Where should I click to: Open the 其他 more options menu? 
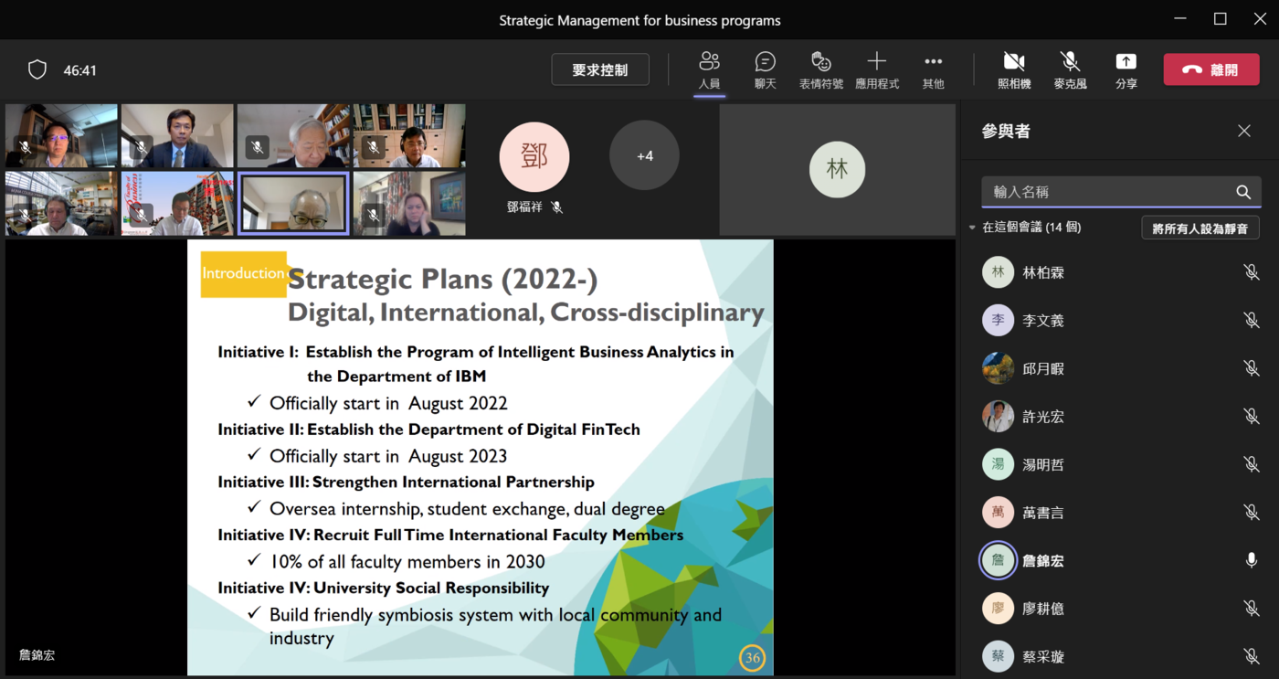point(933,70)
